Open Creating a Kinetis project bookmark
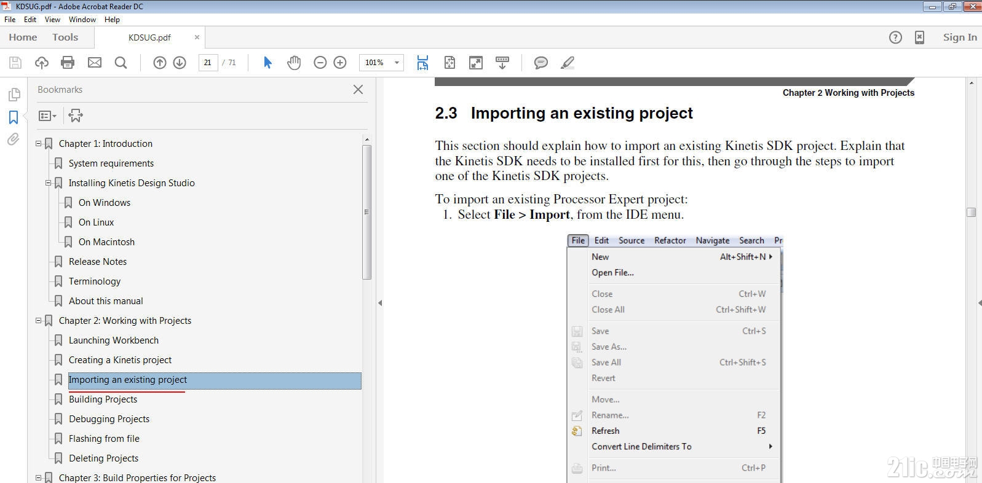 click(120, 360)
